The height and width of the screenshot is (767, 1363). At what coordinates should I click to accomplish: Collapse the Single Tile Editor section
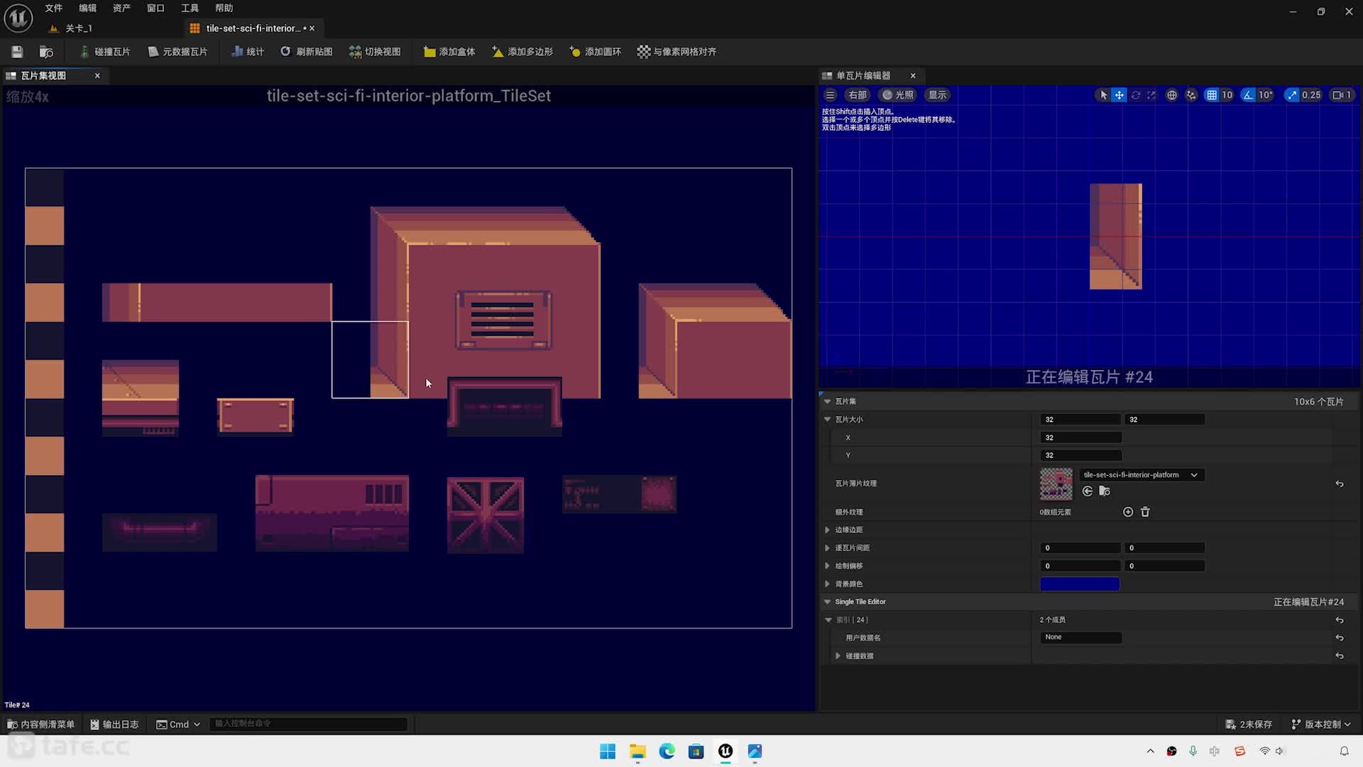pos(828,602)
